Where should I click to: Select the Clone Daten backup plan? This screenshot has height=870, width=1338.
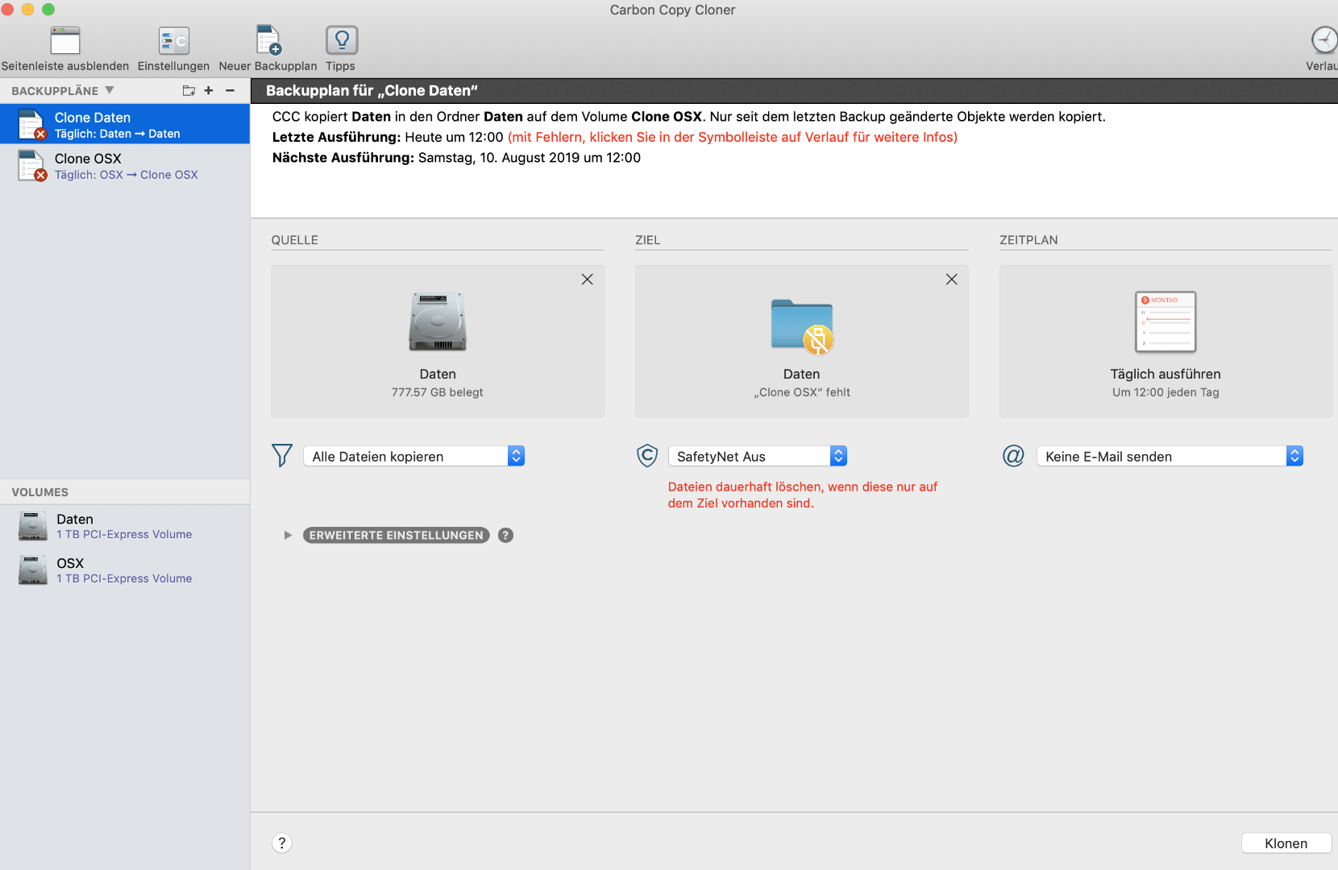(125, 125)
